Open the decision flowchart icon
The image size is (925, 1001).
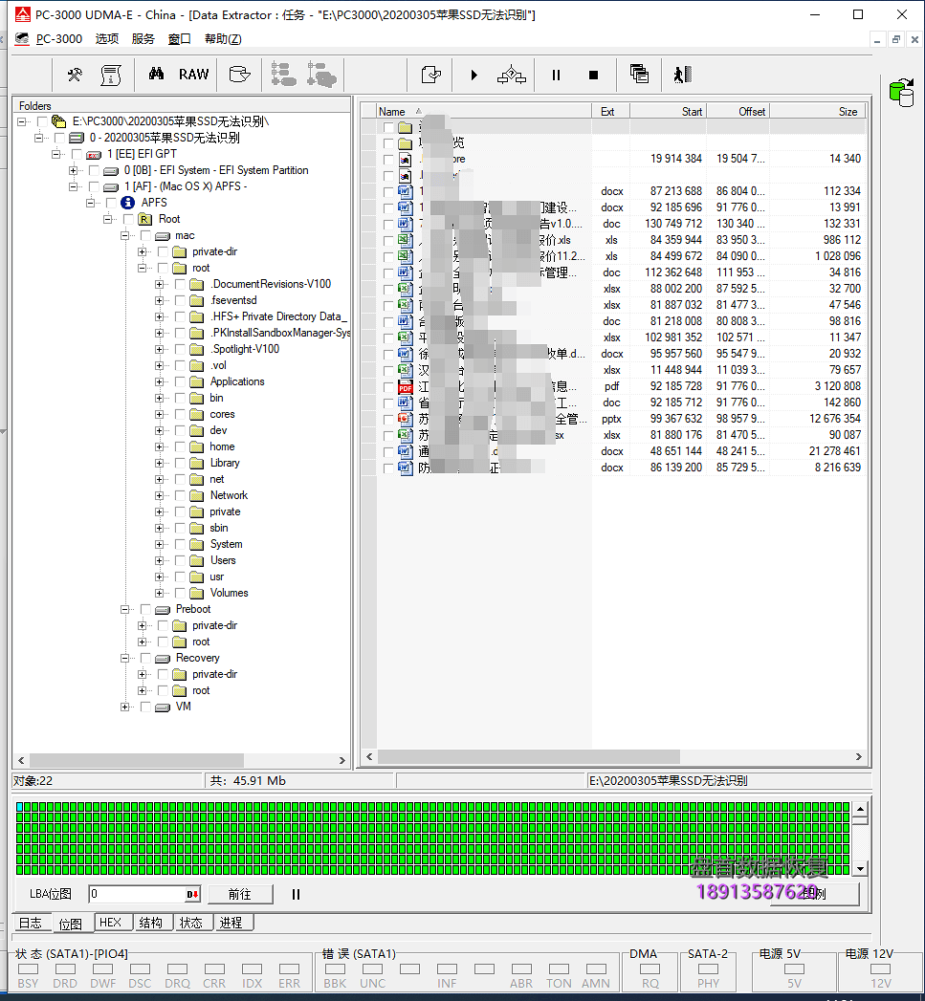point(512,75)
